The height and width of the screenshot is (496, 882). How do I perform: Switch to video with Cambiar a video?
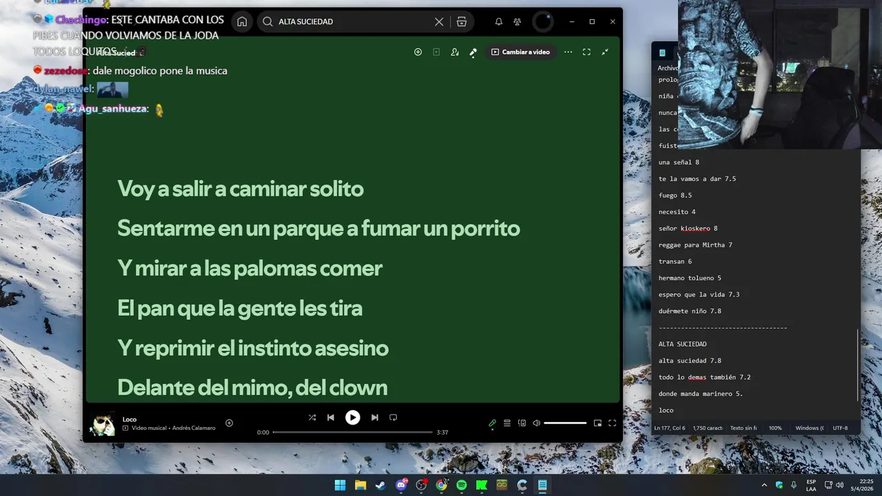[520, 52]
